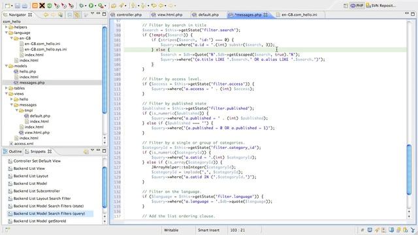Select the Controller Set Default View snippet
The height and width of the screenshot is (235, 418).
click(37, 161)
